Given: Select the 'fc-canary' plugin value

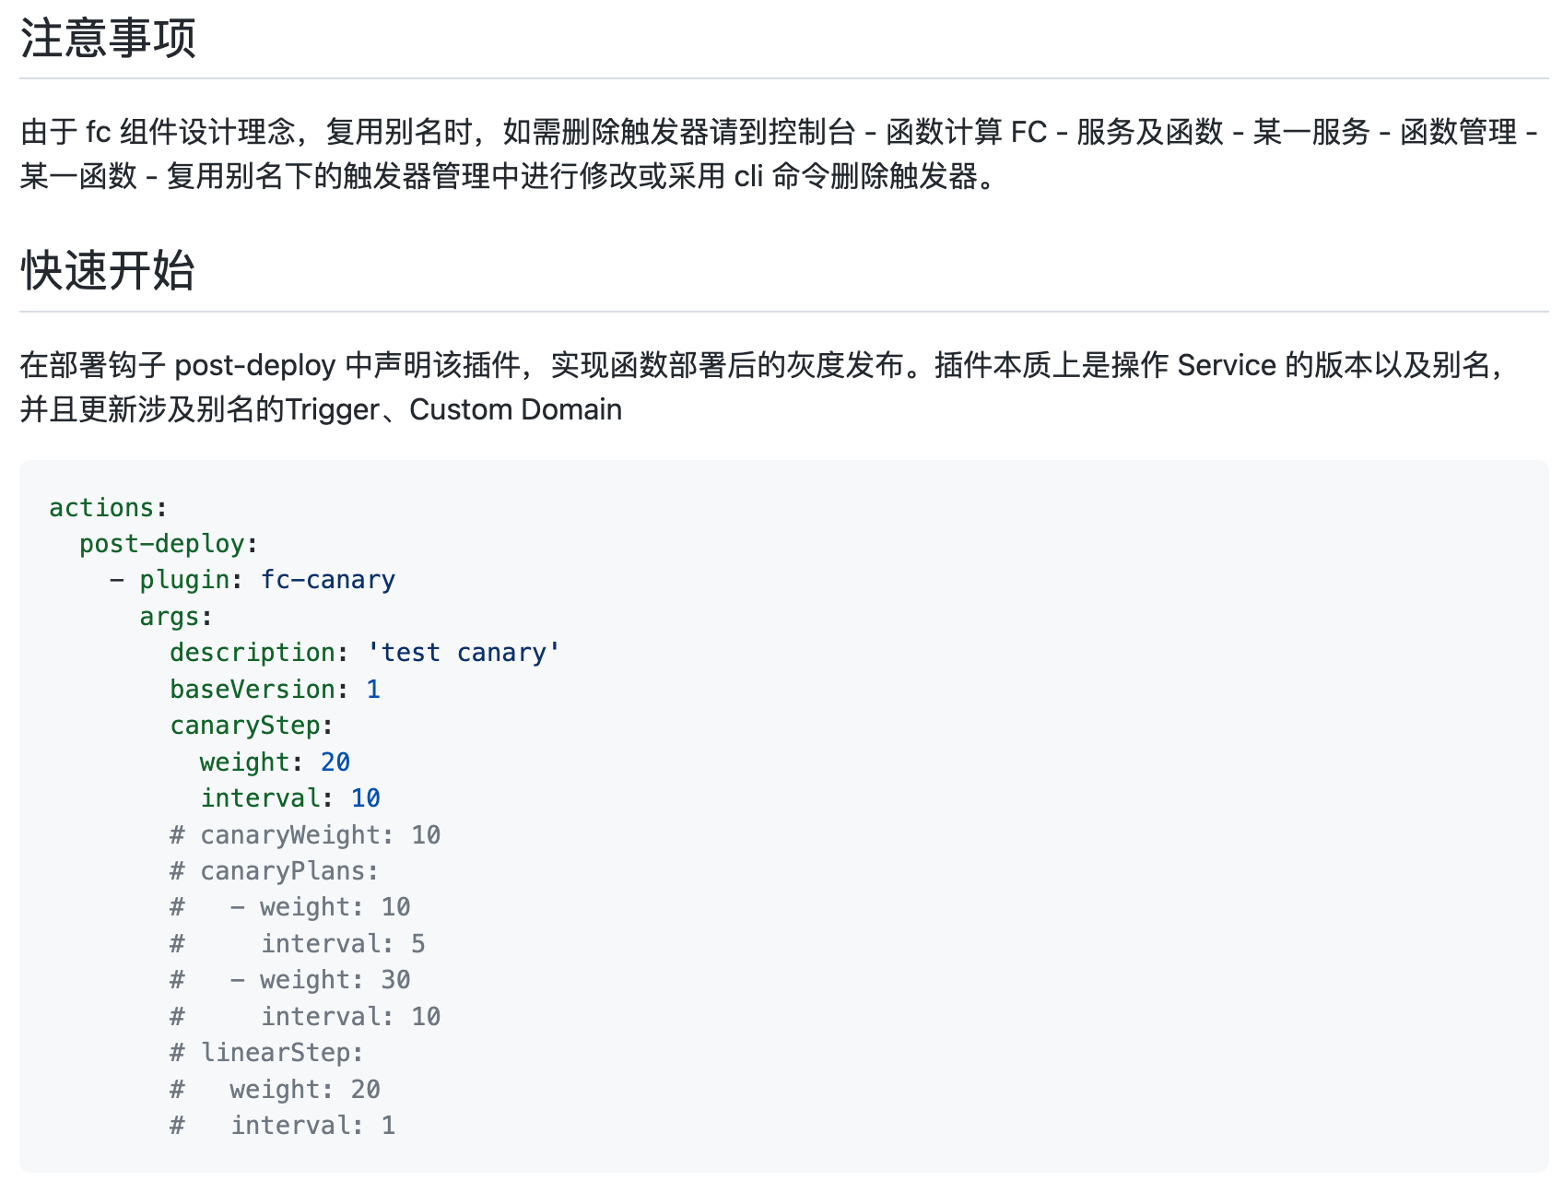Looking at the screenshot, I should (x=328, y=580).
